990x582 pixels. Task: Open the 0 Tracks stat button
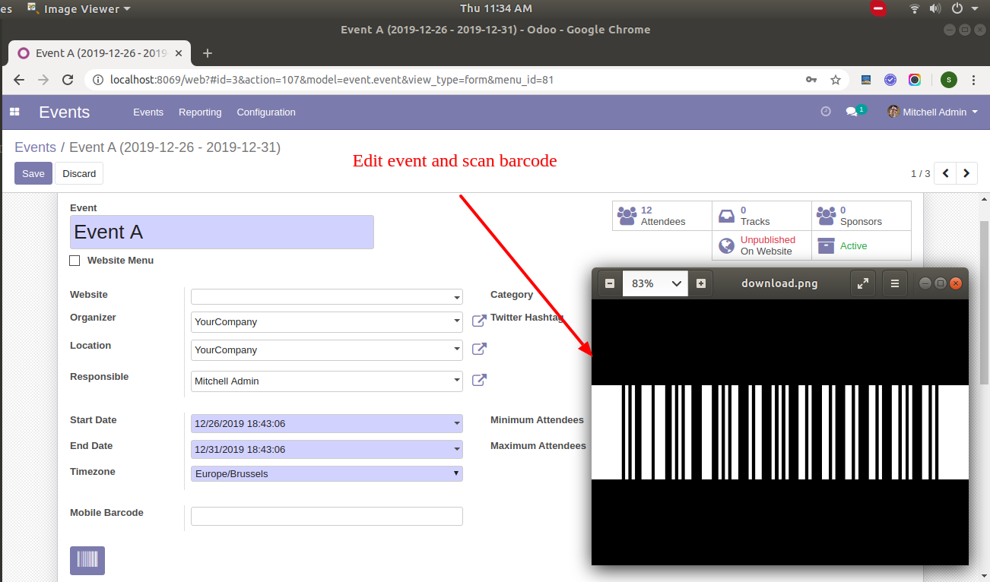coord(762,216)
